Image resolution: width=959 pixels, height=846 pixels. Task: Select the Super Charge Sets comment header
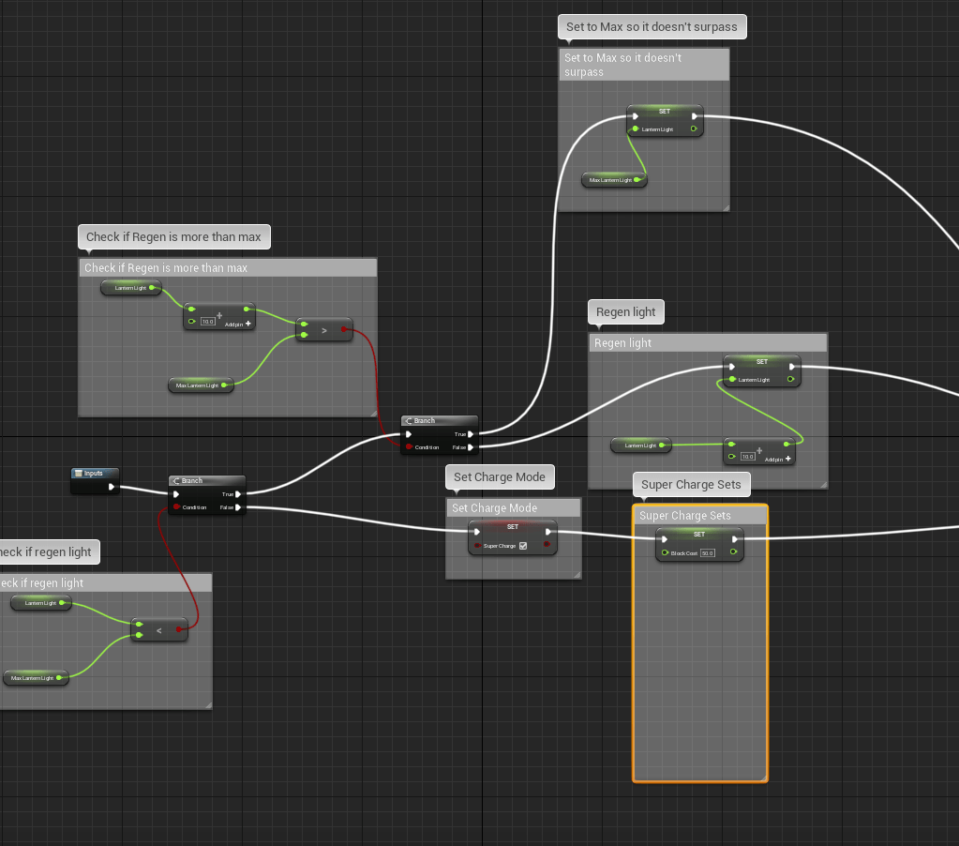tap(699, 516)
